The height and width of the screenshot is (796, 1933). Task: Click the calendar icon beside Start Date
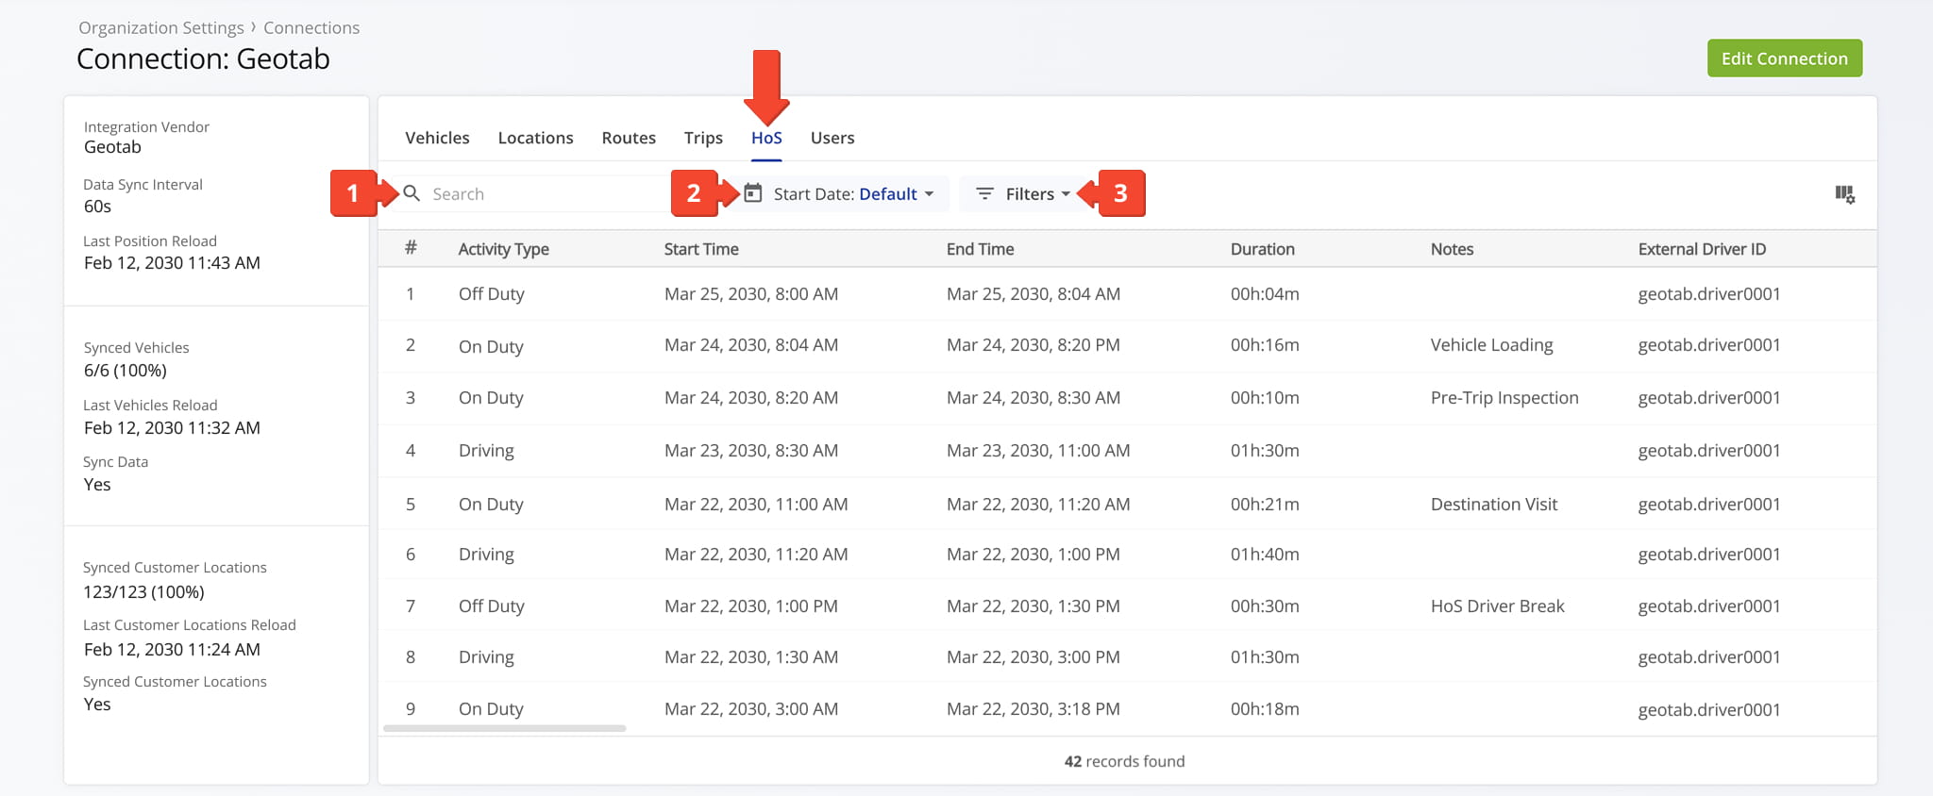pyautogui.click(x=752, y=193)
